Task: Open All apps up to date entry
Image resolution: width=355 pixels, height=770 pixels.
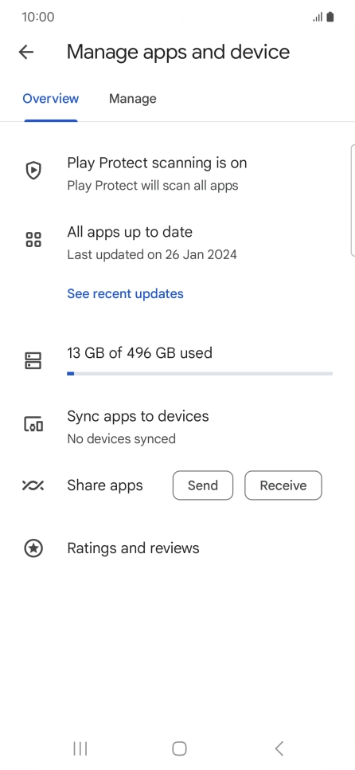Action: coord(177,242)
